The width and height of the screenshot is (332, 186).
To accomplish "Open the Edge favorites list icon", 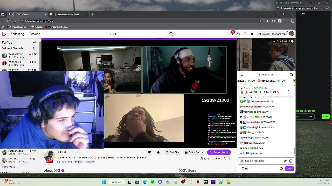I will (273, 21).
